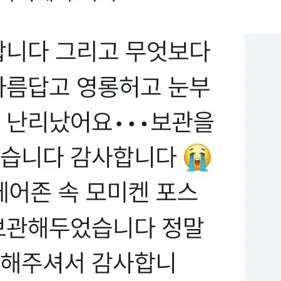Click the single word 속
This screenshot has width=281, height=281.
(68, 192)
